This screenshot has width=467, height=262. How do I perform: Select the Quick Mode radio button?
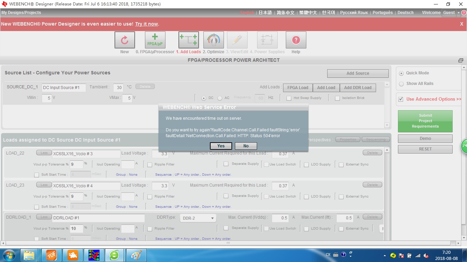coord(402,73)
